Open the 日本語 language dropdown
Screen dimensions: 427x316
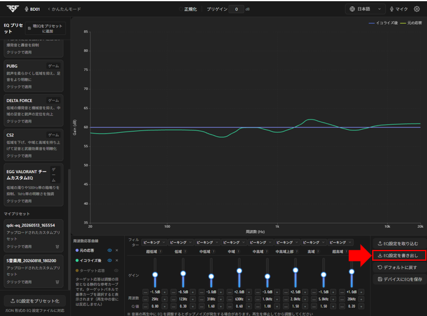coord(365,9)
